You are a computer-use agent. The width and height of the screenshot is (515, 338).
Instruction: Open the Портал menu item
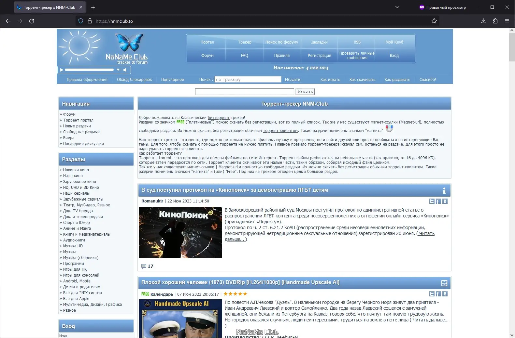tap(207, 42)
